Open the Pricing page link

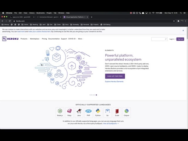point(44,39)
